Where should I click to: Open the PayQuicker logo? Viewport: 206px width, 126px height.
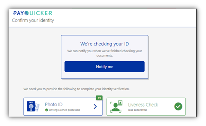[33, 13]
